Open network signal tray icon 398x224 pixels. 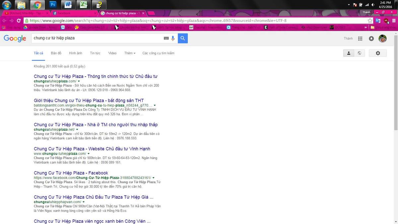coord(367,5)
